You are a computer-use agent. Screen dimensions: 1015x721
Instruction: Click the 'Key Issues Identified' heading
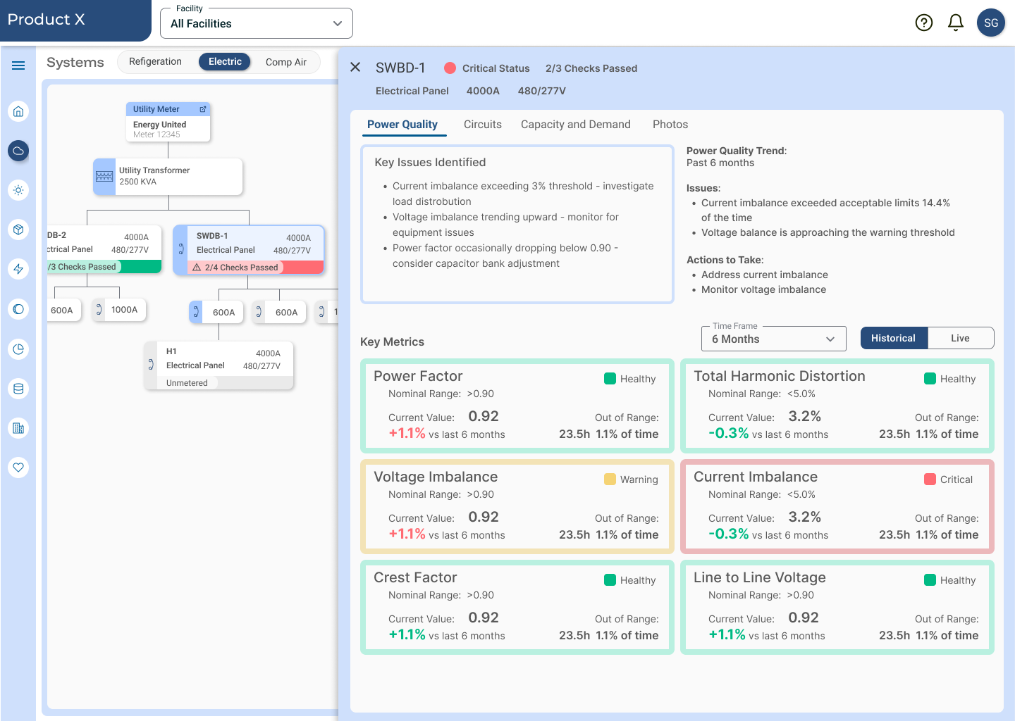[430, 163]
